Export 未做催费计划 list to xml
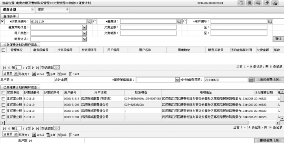 coord(62,74)
